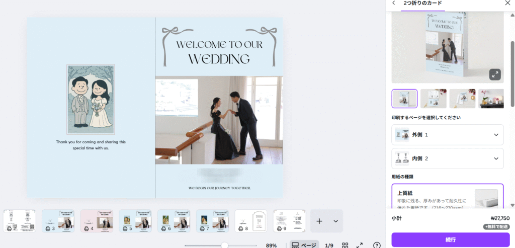Image resolution: width=515 pixels, height=248 pixels.
Task: Open page 8 thumbnail
Action: point(251,221)
